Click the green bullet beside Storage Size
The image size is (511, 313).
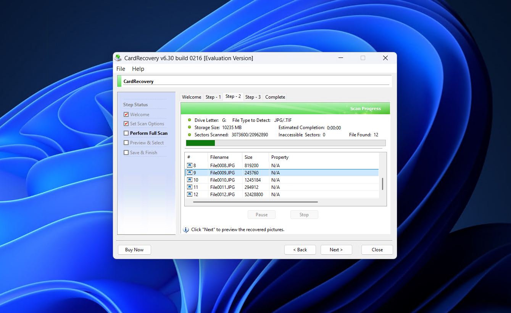189,127
